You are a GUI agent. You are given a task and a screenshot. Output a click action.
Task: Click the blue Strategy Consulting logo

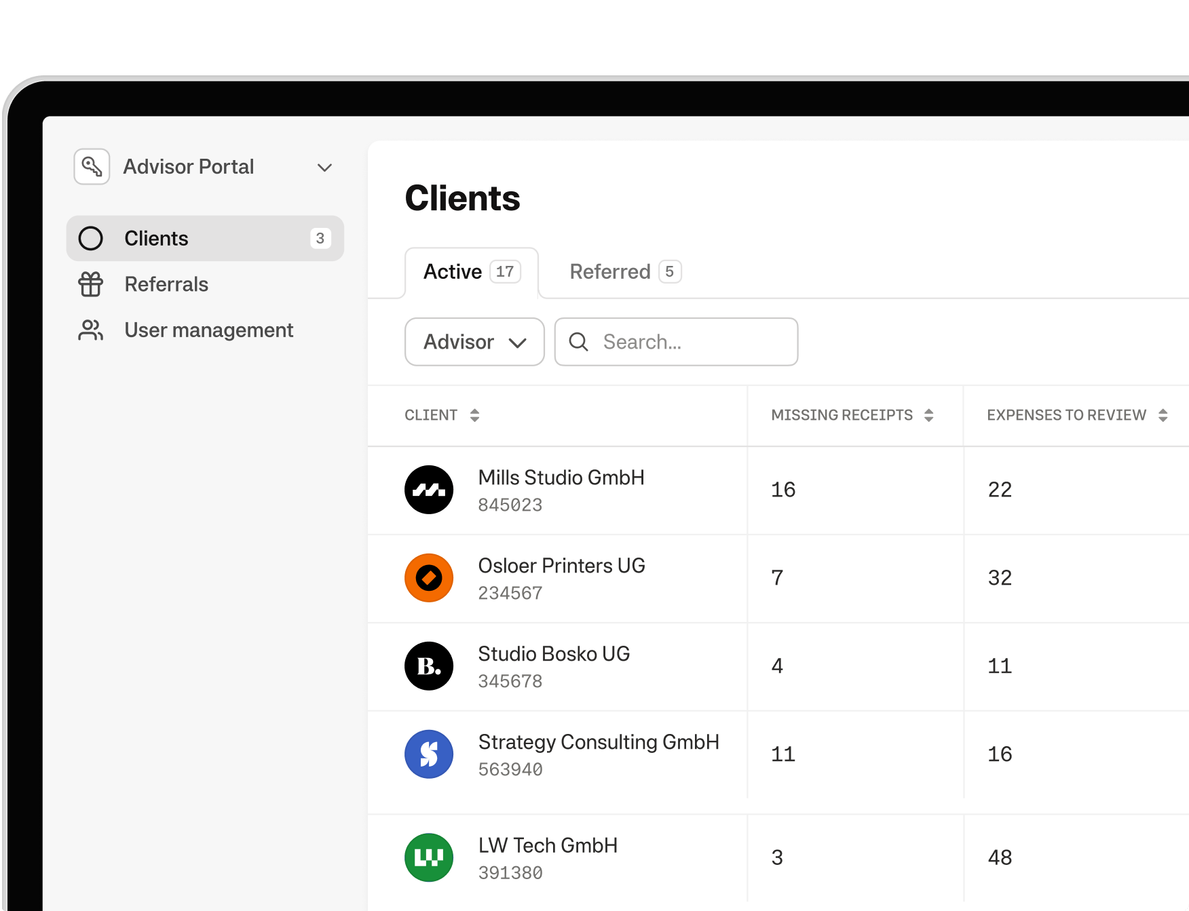[x=429, y=754]
